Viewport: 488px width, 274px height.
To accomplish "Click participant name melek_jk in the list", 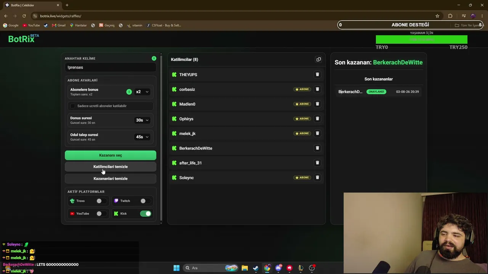I will coord(188,134).
